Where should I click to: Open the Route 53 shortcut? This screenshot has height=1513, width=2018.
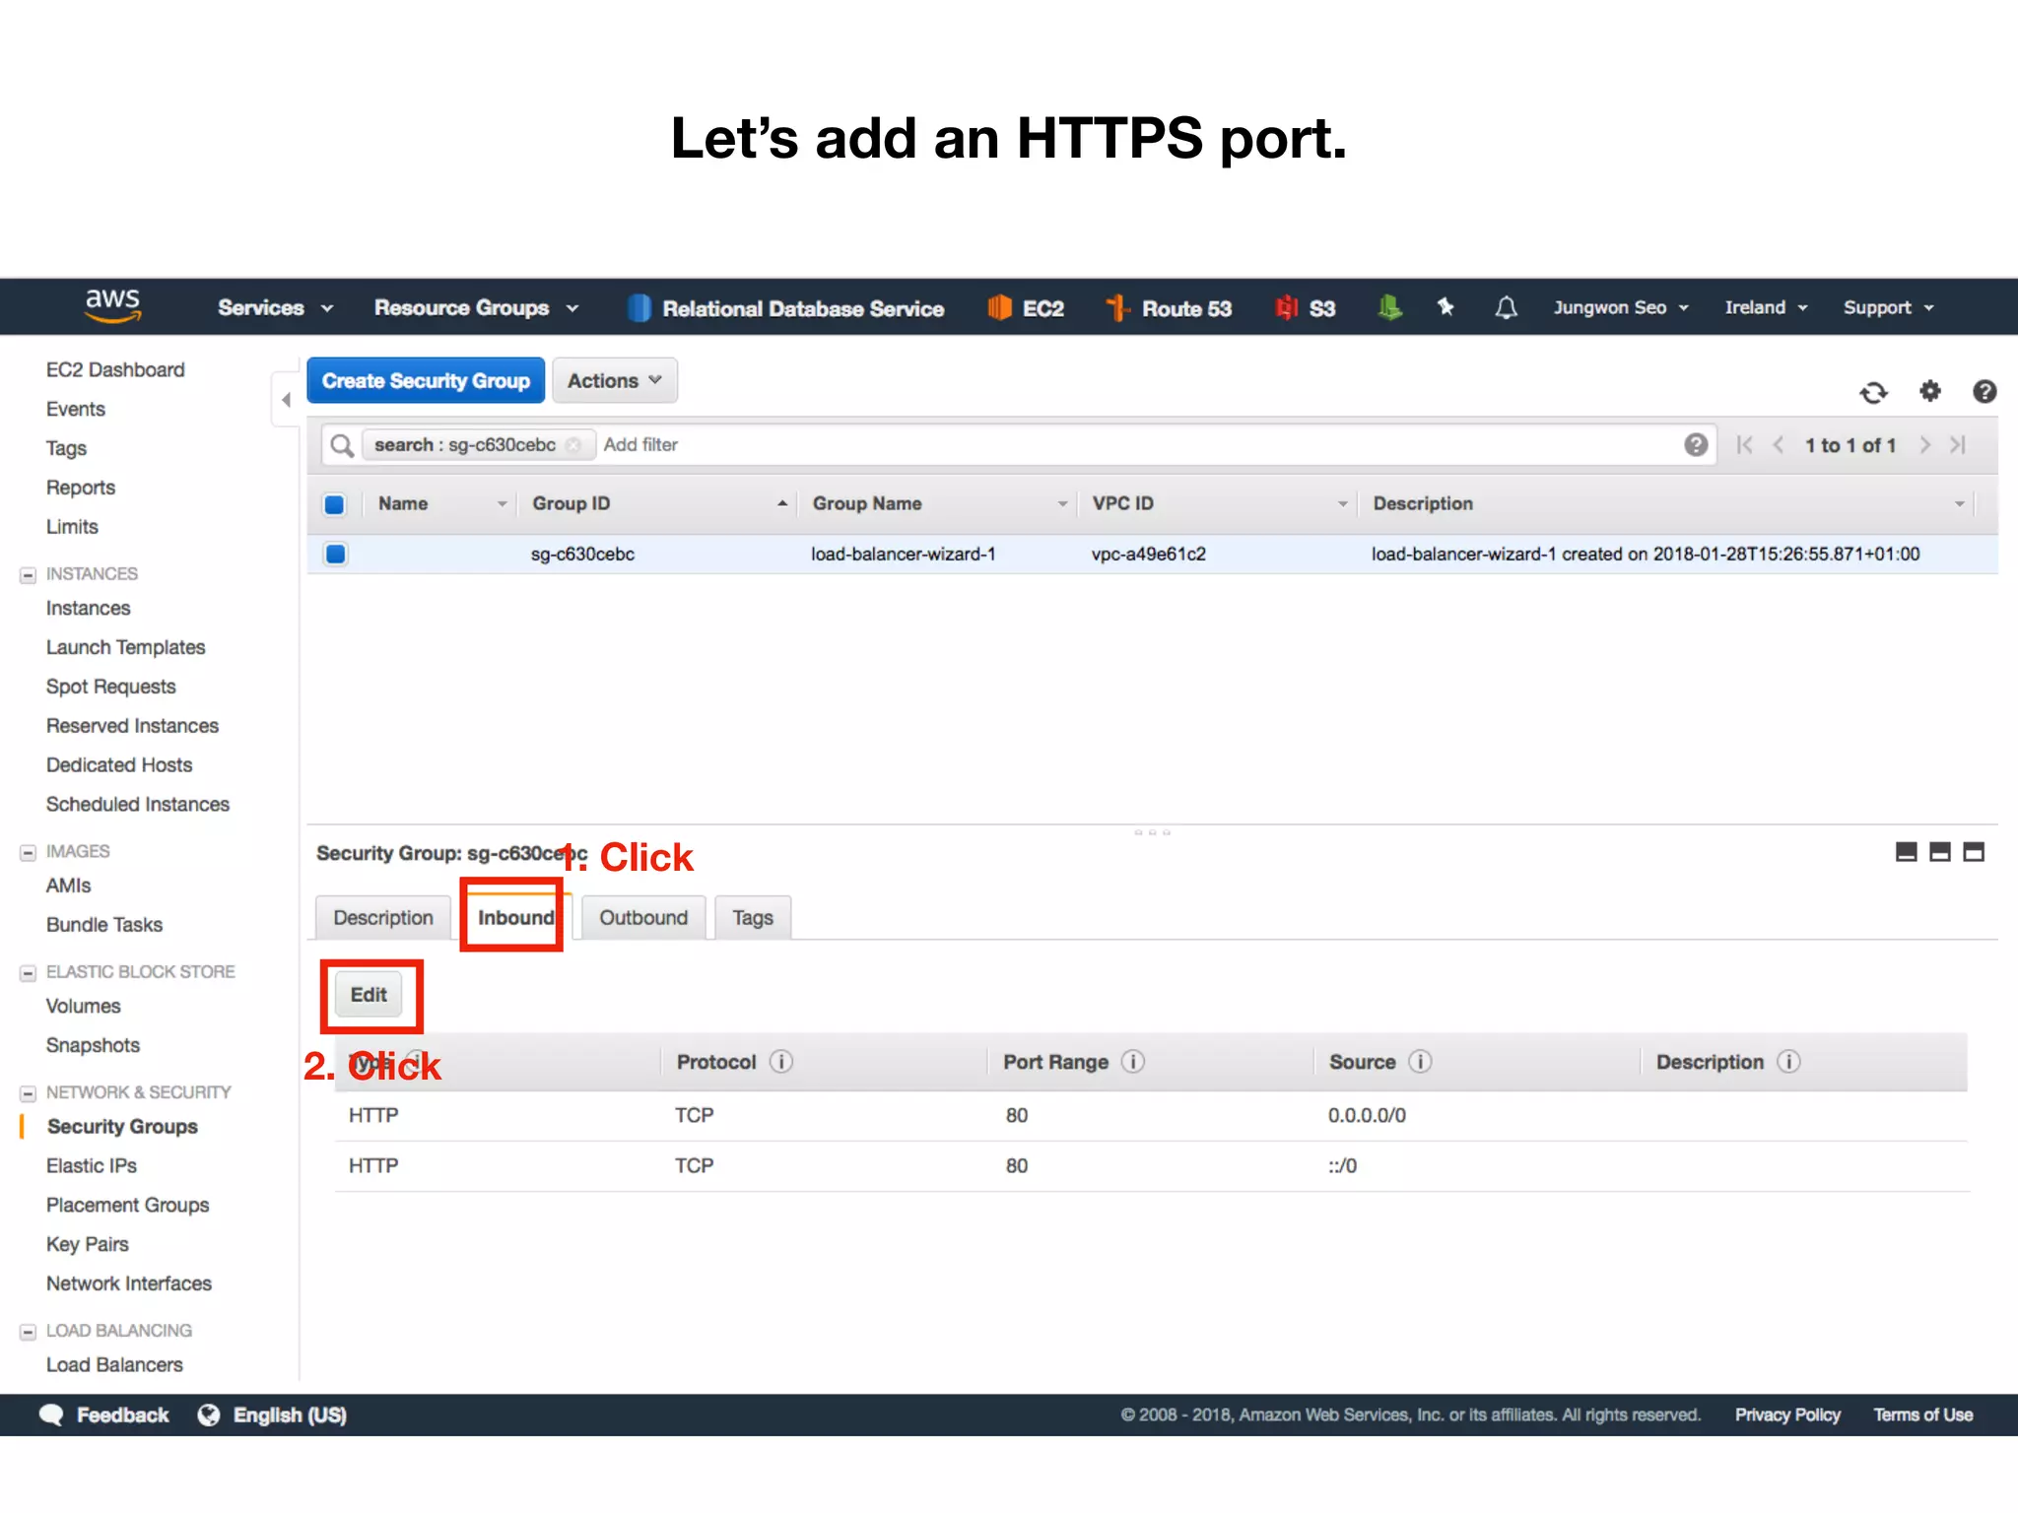click(1169, 308)
